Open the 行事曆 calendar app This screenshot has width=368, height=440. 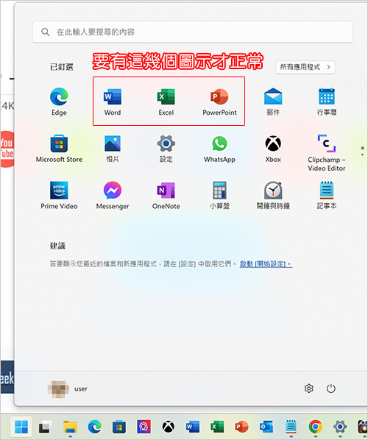click(327, 102)
